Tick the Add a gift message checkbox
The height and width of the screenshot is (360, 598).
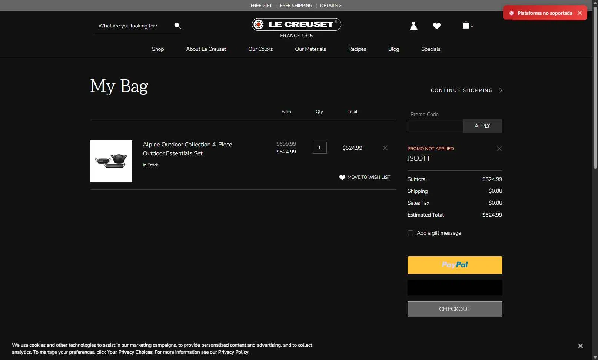[411, 233]
